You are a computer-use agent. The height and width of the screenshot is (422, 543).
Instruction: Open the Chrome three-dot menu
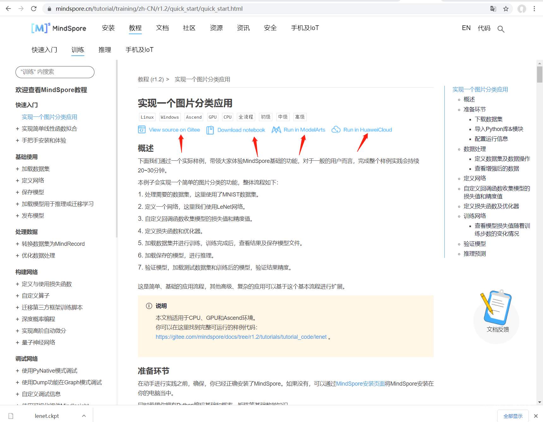534,9
